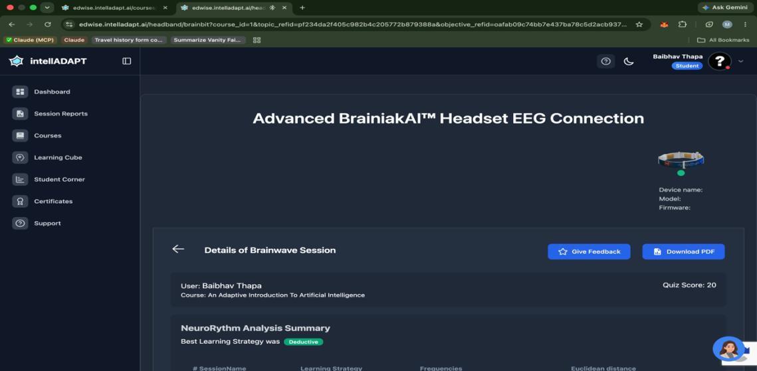Click the green device connection status dot

(681, 173)
